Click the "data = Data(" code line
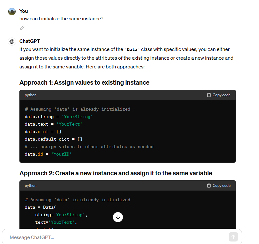 click(40, 207)
